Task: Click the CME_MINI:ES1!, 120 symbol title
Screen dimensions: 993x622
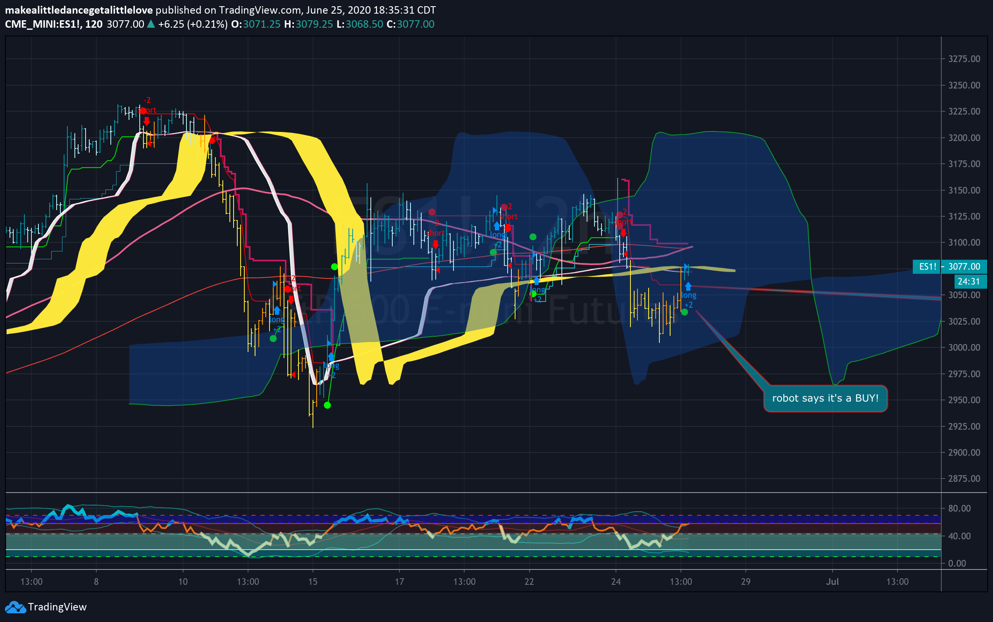Action: pos(54,24)
